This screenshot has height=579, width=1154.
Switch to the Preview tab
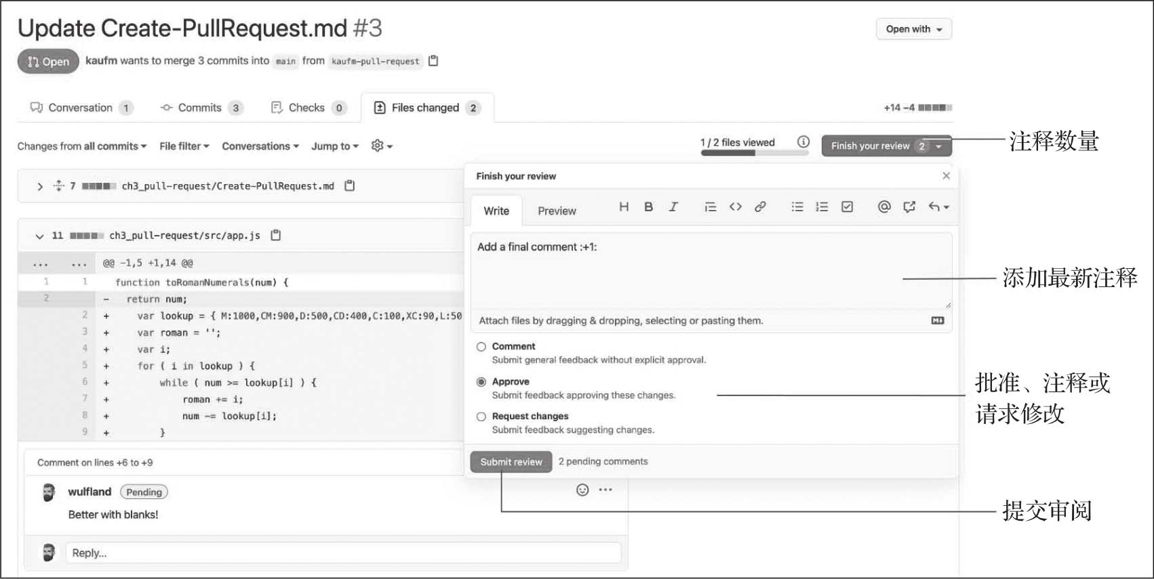(557, 211)
